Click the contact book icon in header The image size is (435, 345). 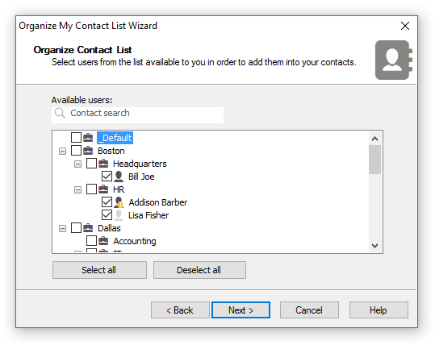(393, 60)
